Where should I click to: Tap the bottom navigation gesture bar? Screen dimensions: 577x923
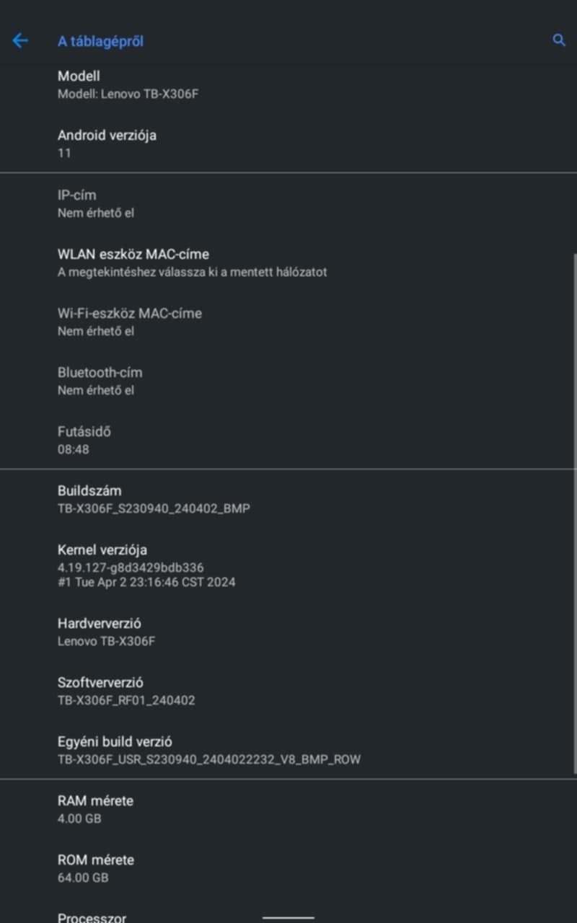click(x=288, y=917)
